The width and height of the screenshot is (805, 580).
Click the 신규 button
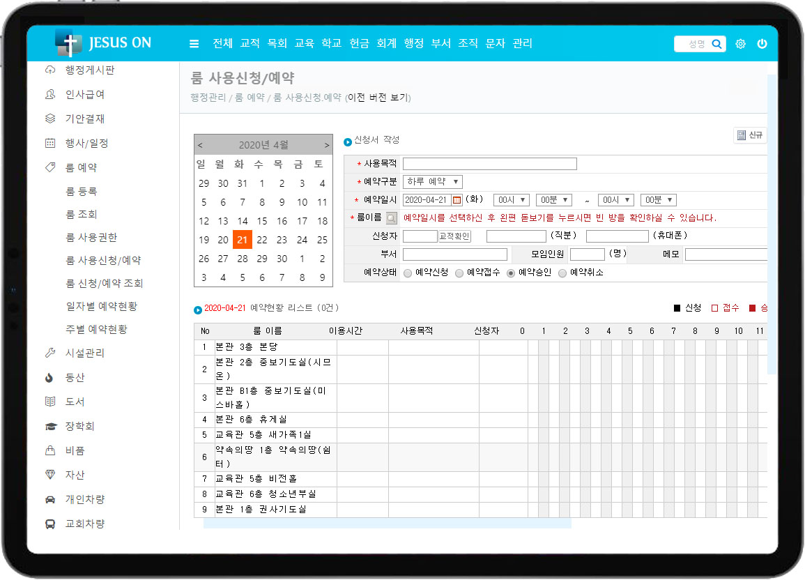pyautogui.click(x=750, y=135)
